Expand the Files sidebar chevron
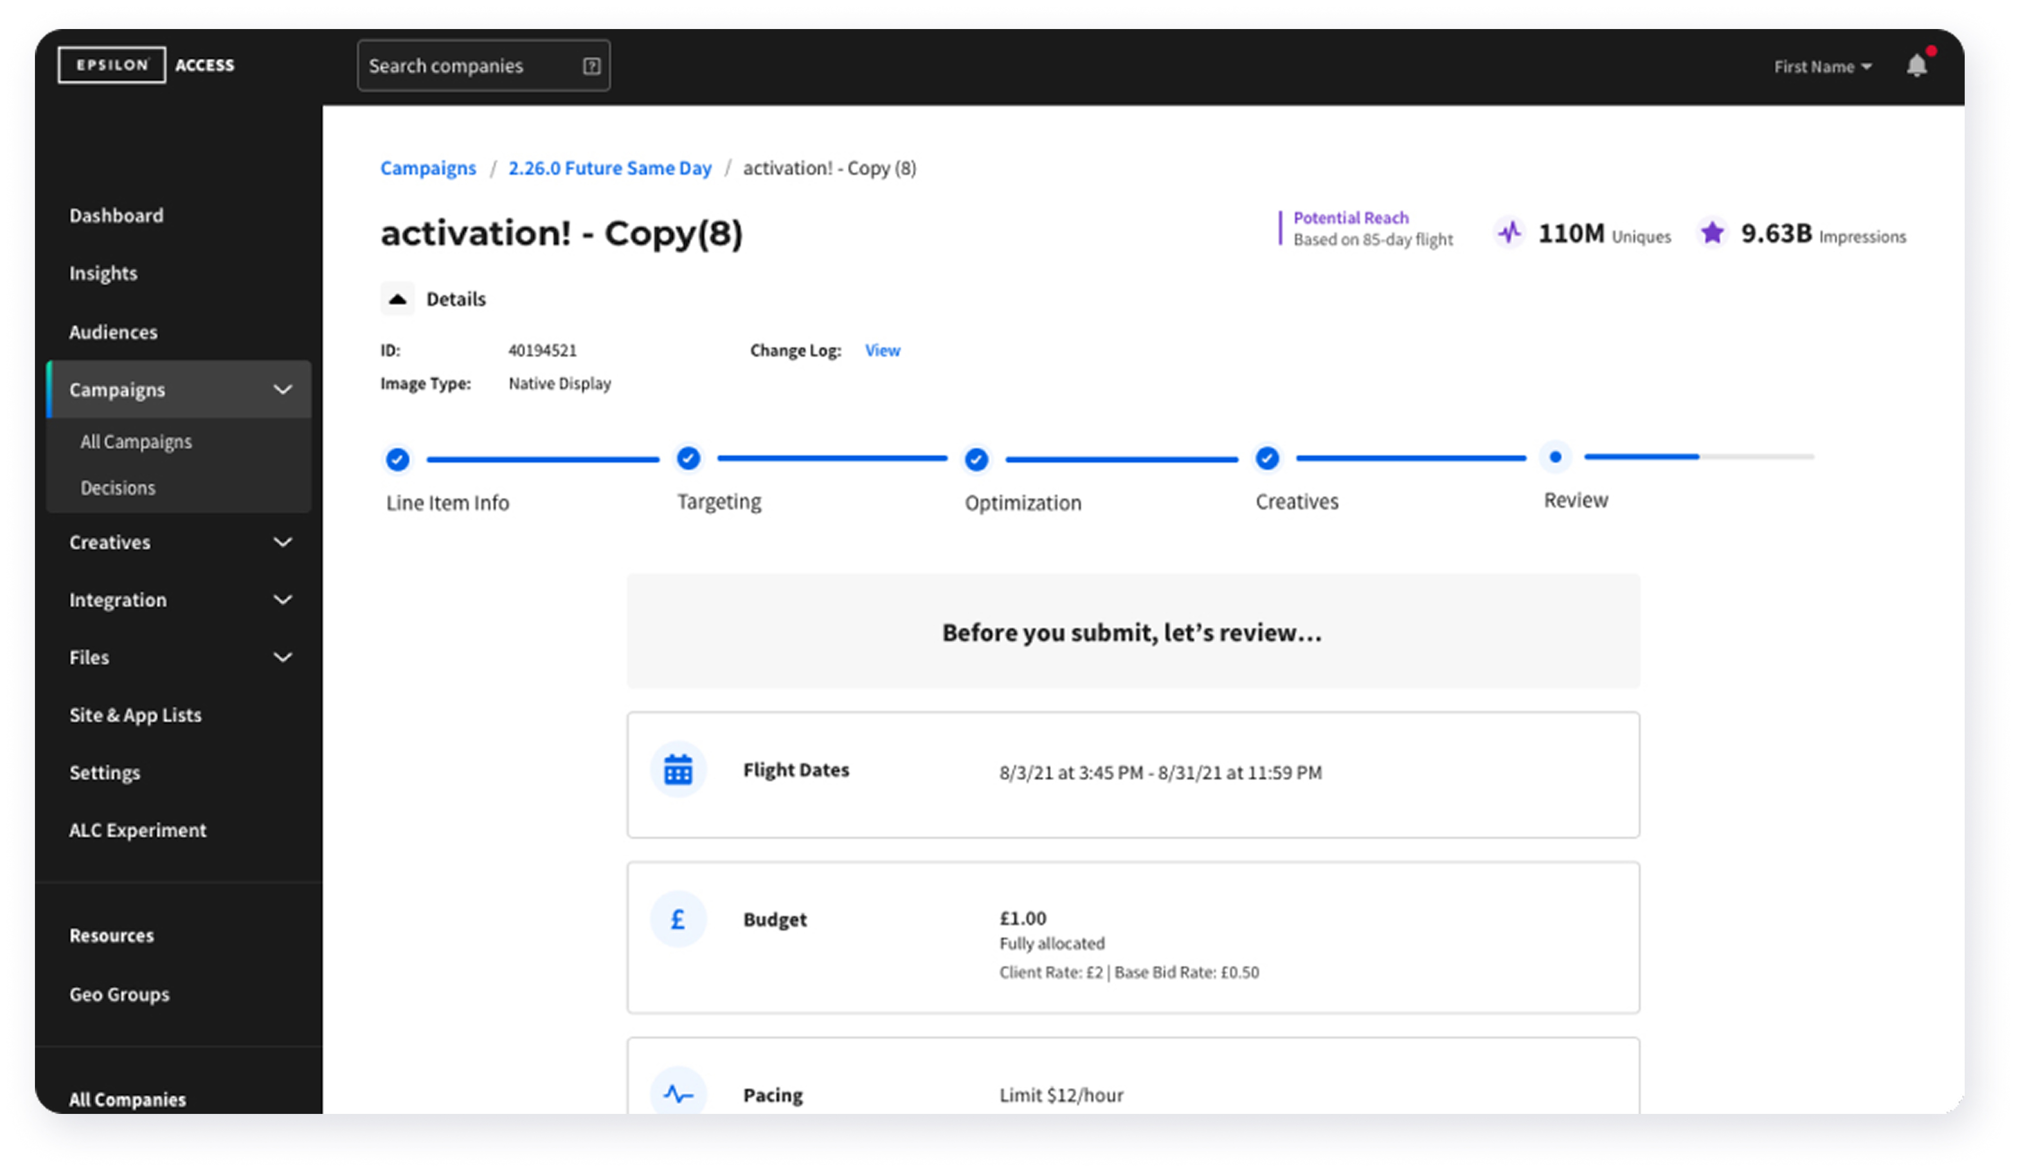The height and width of the screenshot is (1172, 2017). (283, 658)
